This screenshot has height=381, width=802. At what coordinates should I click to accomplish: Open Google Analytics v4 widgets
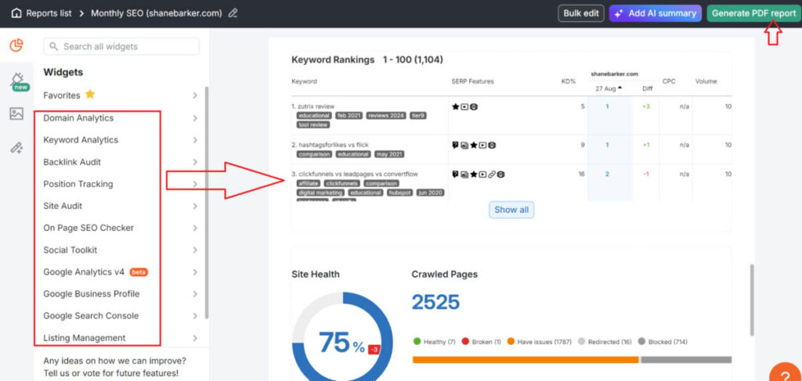[84, 272]
